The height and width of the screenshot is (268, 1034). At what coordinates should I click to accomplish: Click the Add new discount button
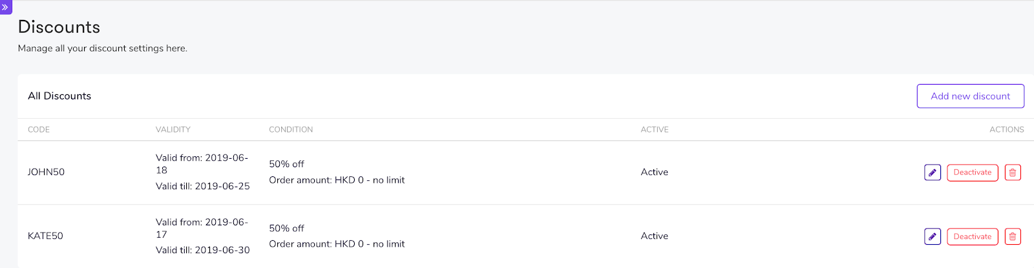[x=970, y=96]
